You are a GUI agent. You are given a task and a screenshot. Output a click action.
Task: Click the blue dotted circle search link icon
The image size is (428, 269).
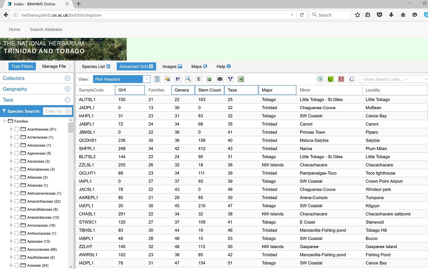tap(320, 79)
